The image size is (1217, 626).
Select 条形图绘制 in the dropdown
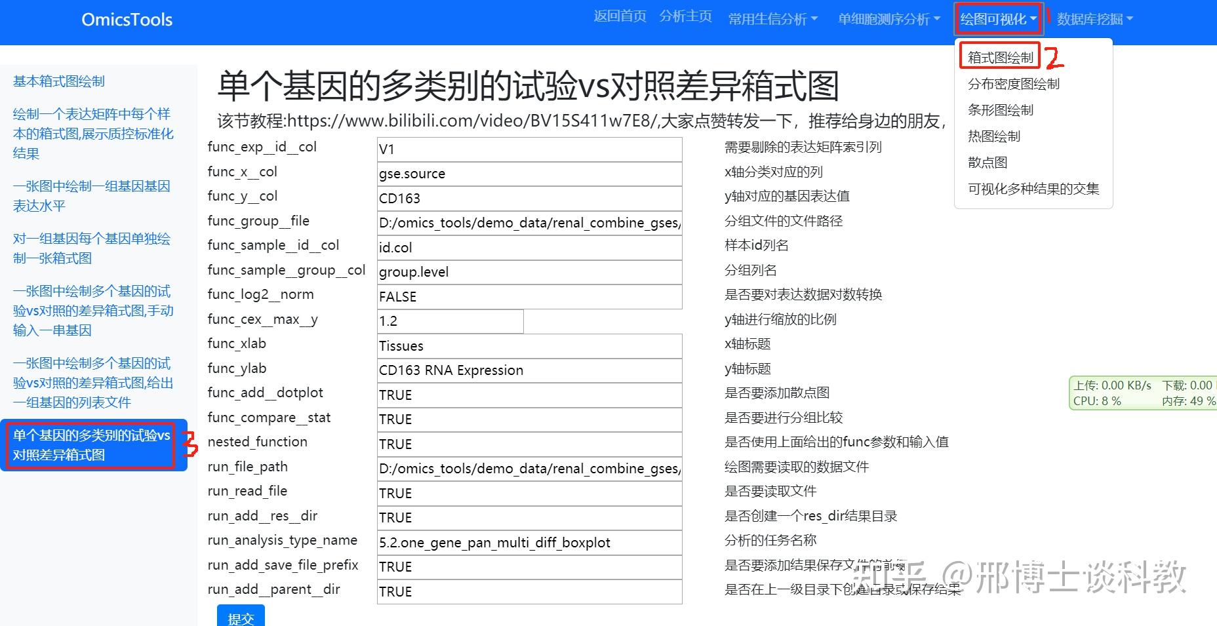(1001, 109)
